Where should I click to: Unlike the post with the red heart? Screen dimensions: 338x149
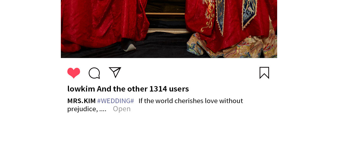[74, 73]
